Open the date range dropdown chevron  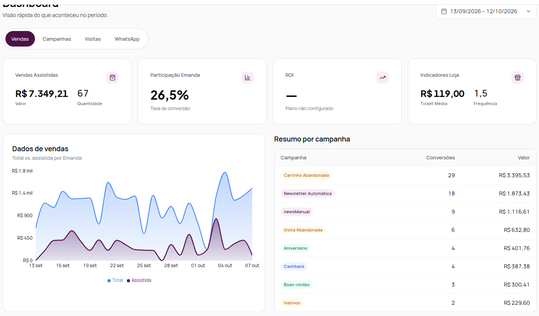[x=529, y=11]
